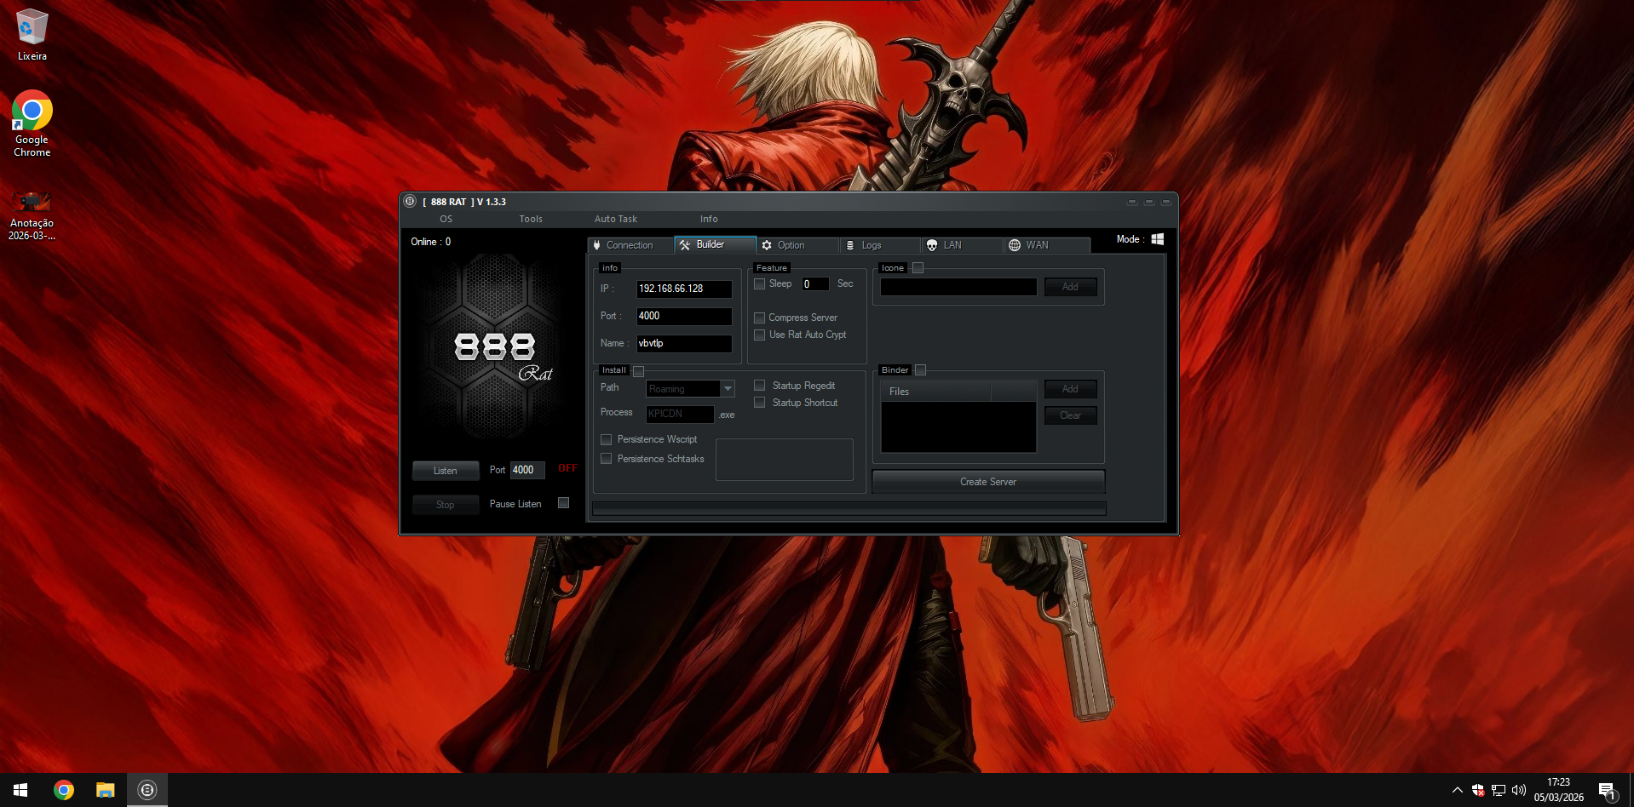
Task: Click the Create Server button
Action: click(988, 482)
